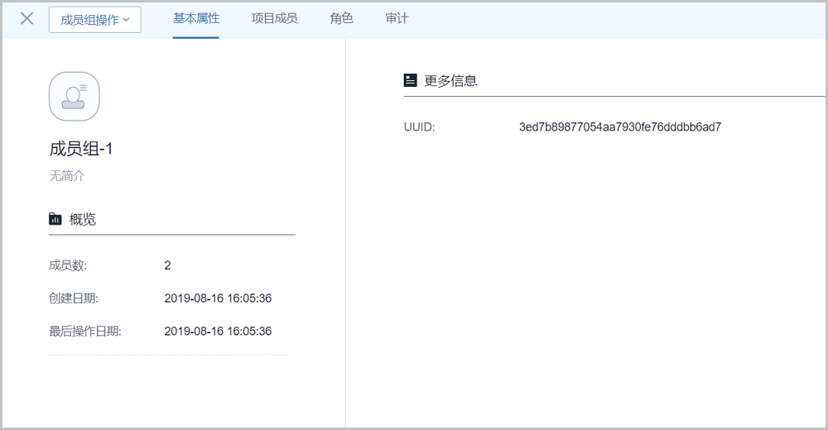The height and width of the screenshot is (430, 828).
Task: Select the 概览 section heading
Action: point(82,219)
